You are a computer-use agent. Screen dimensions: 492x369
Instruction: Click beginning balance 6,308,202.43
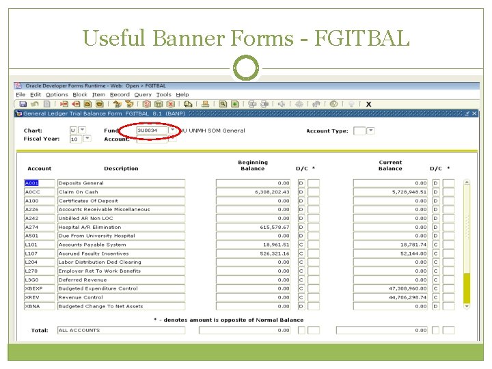coord(254,192)
